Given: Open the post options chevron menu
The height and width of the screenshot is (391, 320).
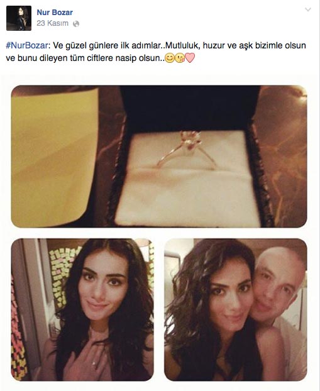Looking at the screenshot, I should tap(308, 9).
